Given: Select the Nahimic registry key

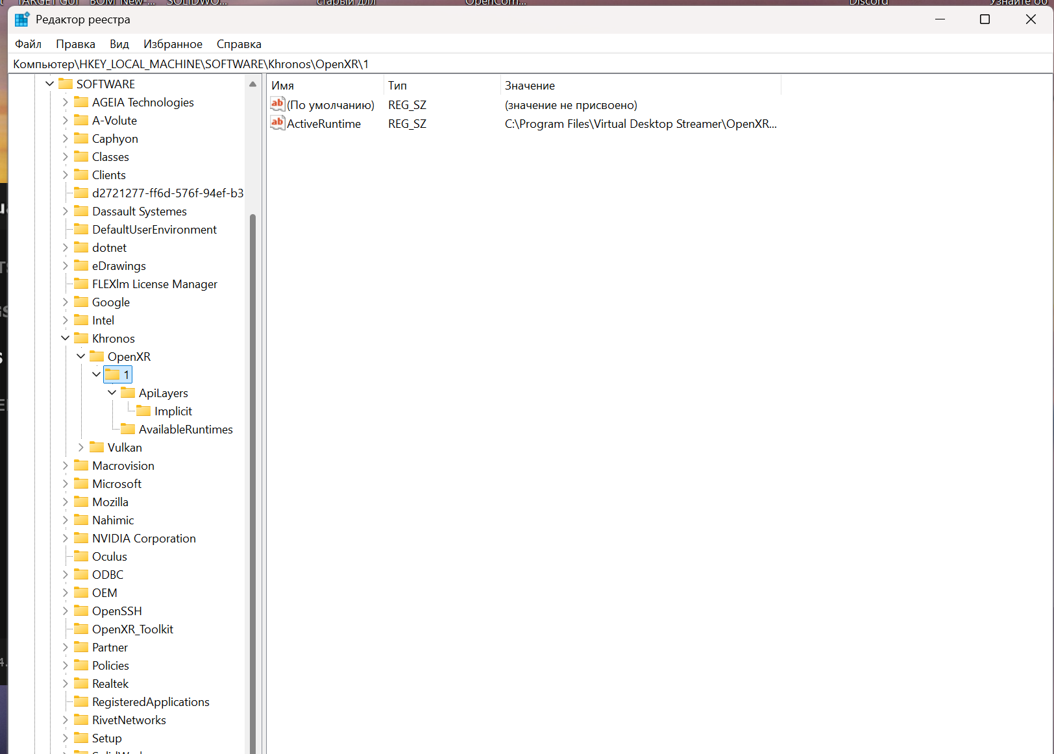Looking at the screenshot, I should (x=113, y=520).
